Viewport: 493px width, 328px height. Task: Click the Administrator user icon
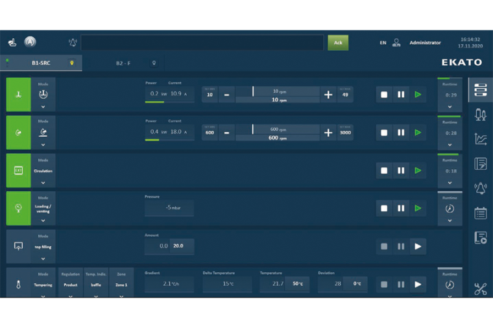(396, 43)
